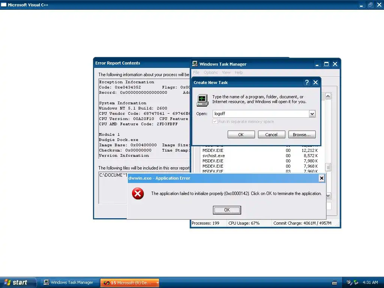
Task: Close the dwwin.exe Application Error dialog
Action: click(x=321, y=178)
